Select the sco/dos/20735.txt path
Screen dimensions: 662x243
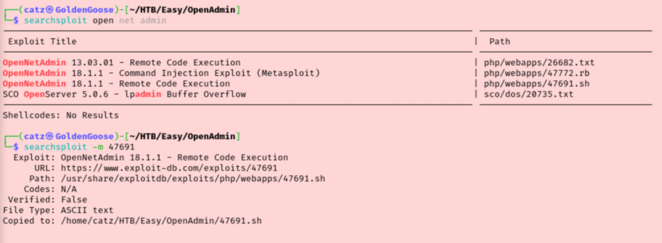[x=529, y=94]
